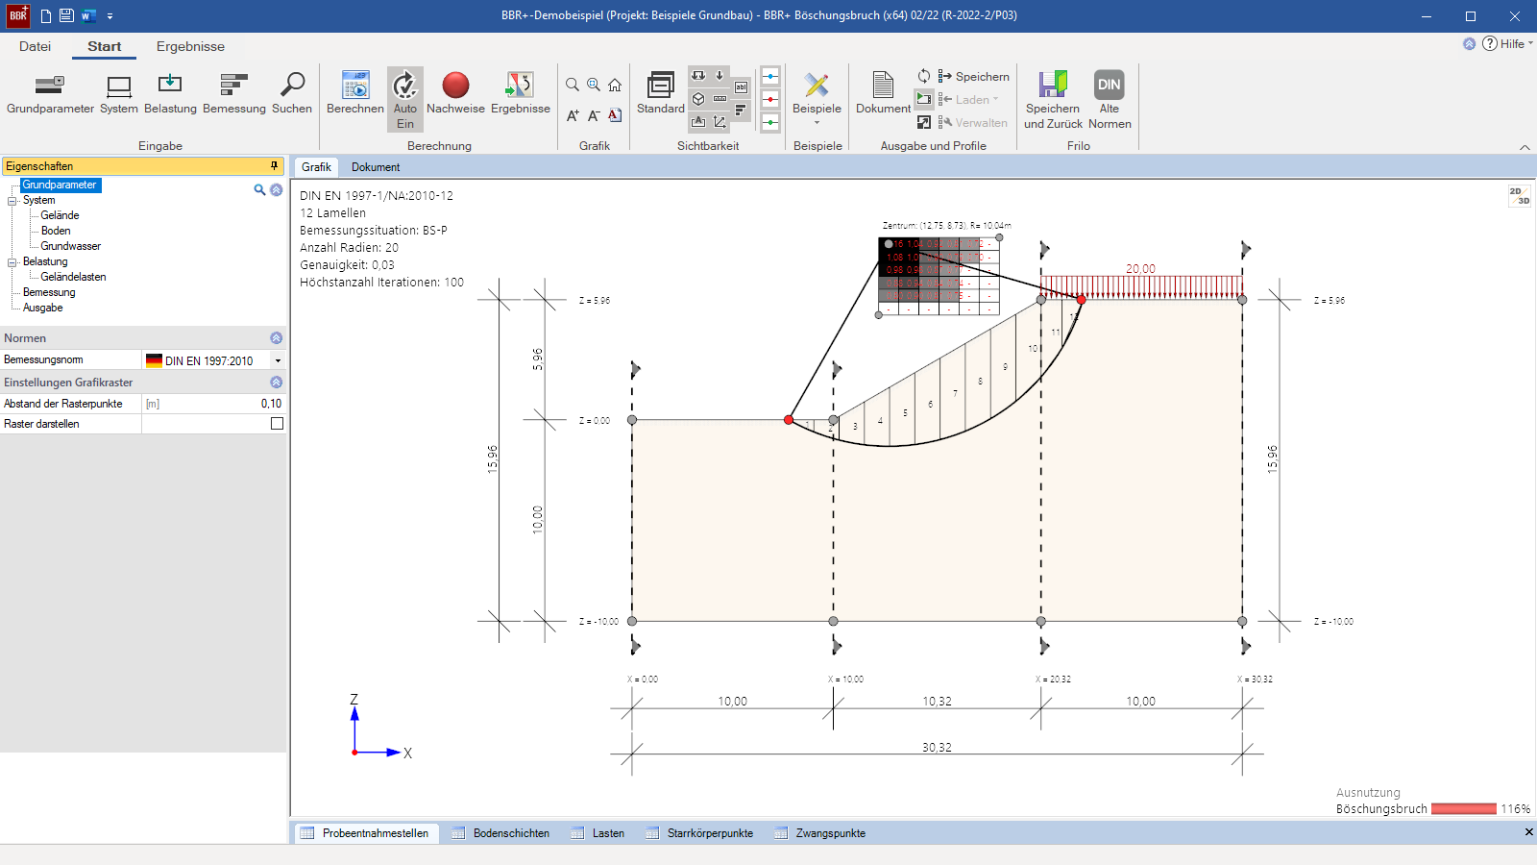Toggle the red line marker visibility
Screen dimensions: 1537x865
click(x=770, y=99)
